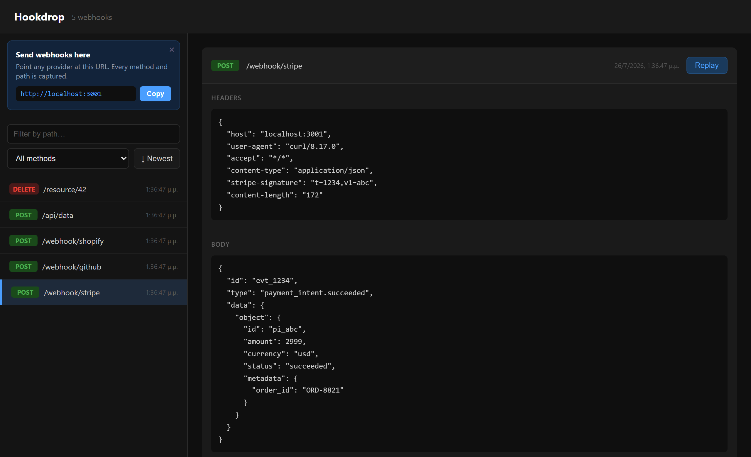The width and height of the screenshot is (751, 457).
Task: Click the payment_intent.succeeded type line
Action: click(300, 293)
